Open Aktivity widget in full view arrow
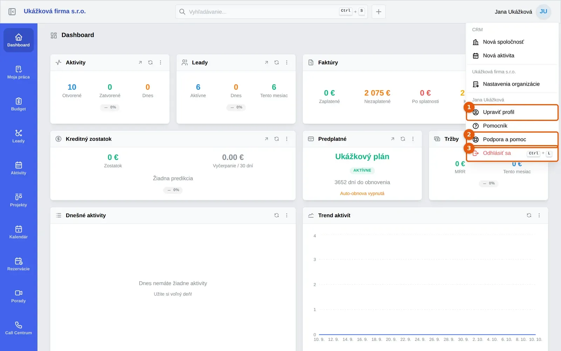This screenshot has width=561, height=351. coord(140,62)
